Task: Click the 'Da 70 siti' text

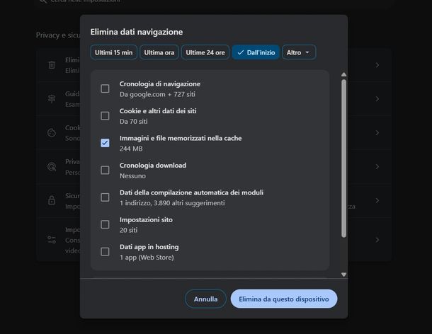Action: [x=134, y=122]
